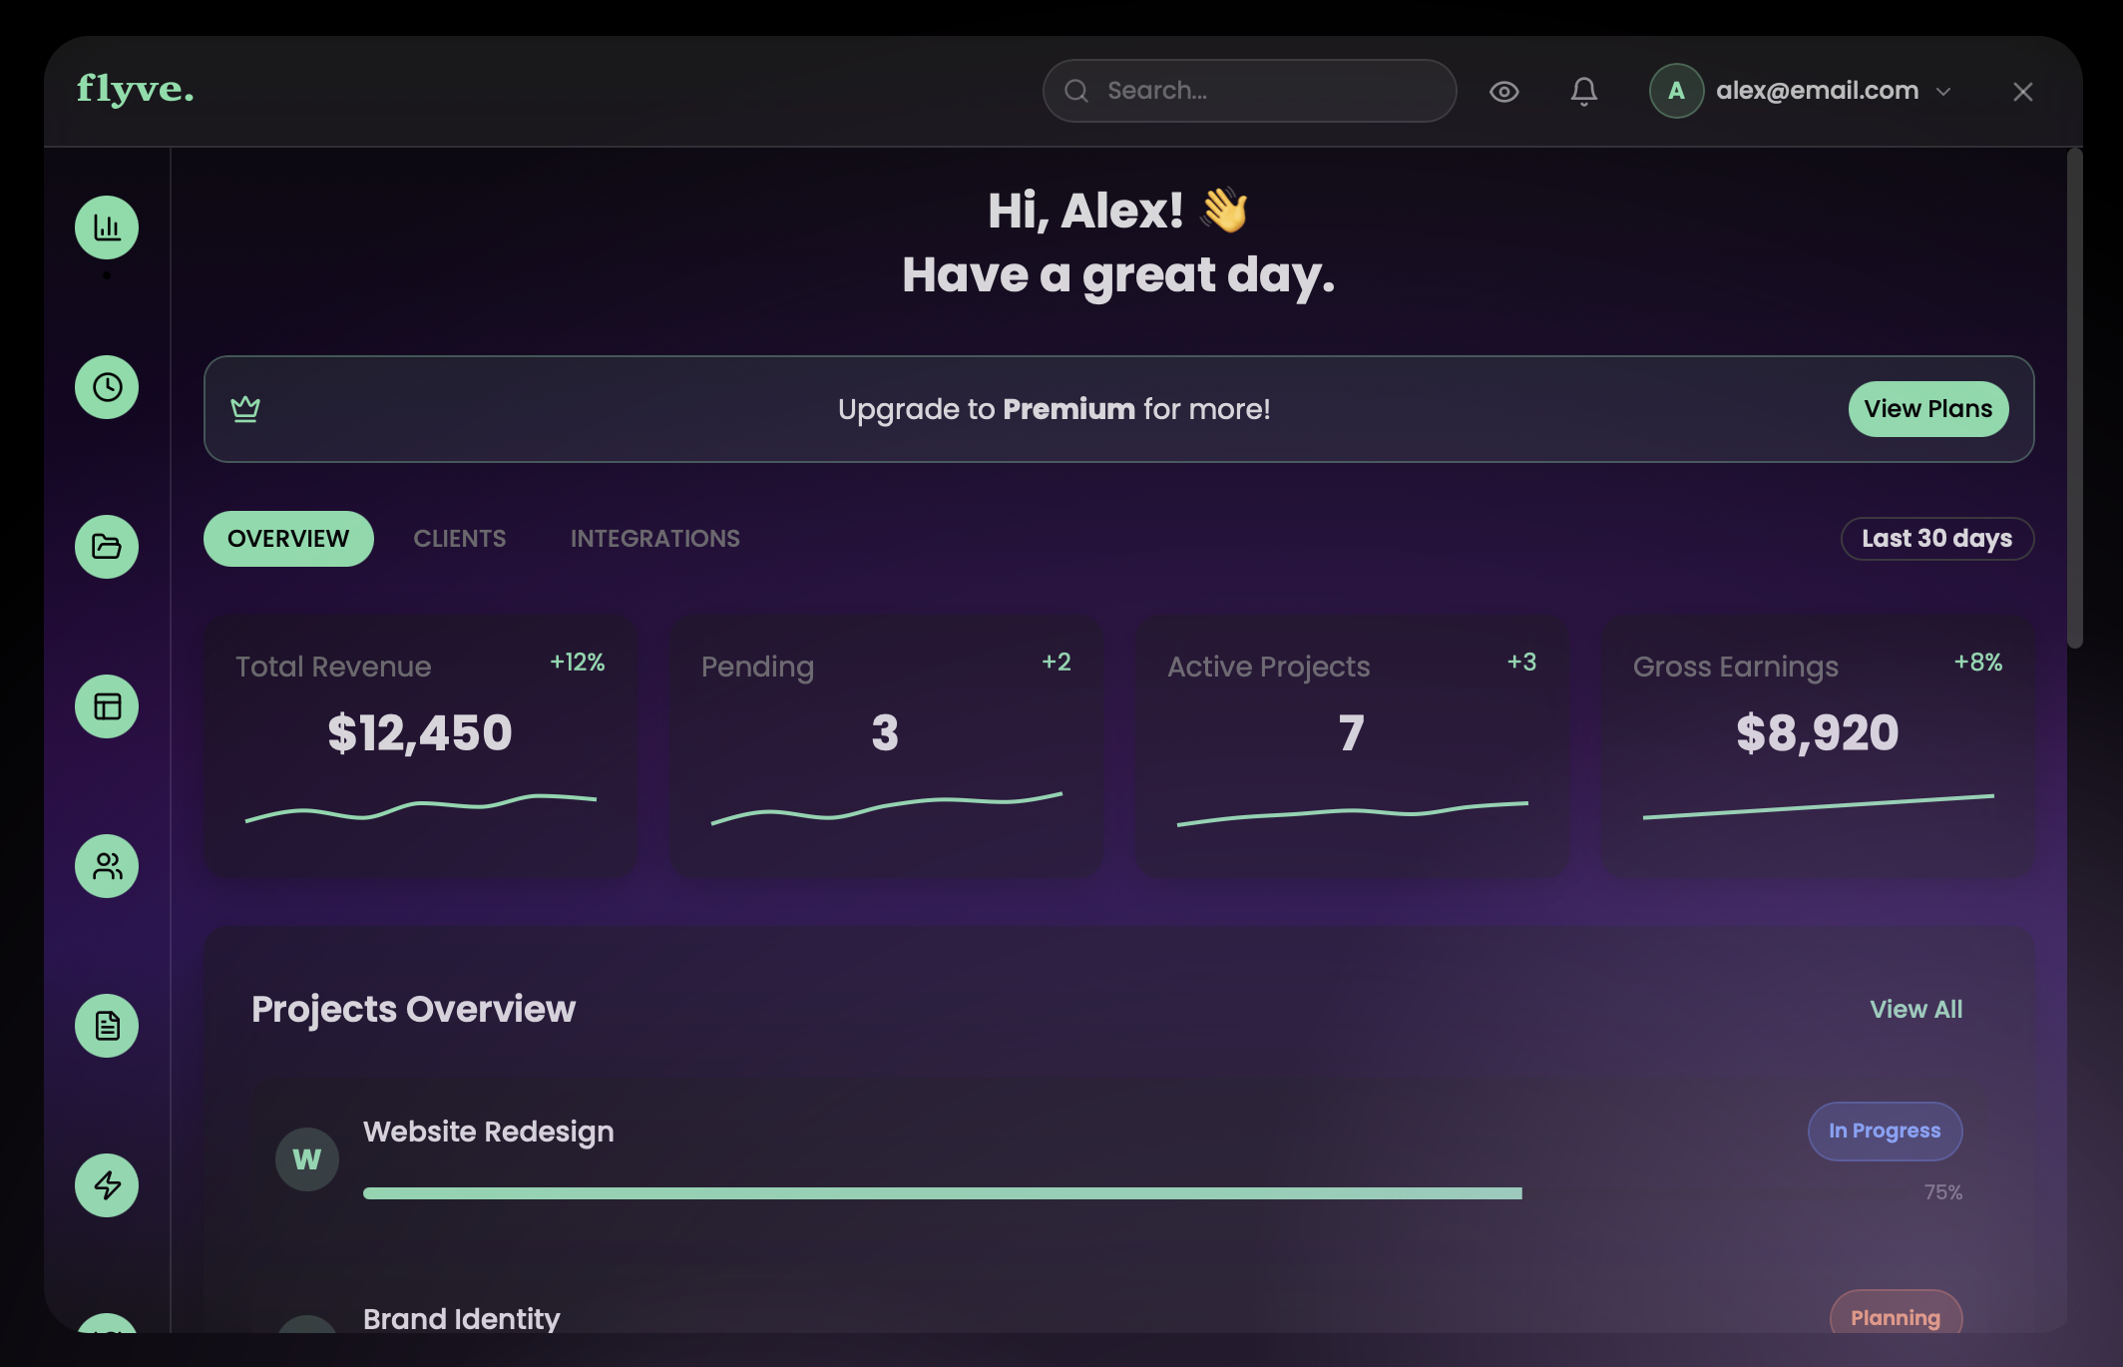Switch to the Clients tab
The image size is (2123, 1367).
pyautogui.click(x=459, y=538)
